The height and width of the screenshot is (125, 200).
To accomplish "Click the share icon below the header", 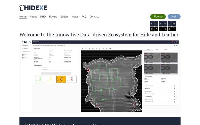I will click(177, 45).
